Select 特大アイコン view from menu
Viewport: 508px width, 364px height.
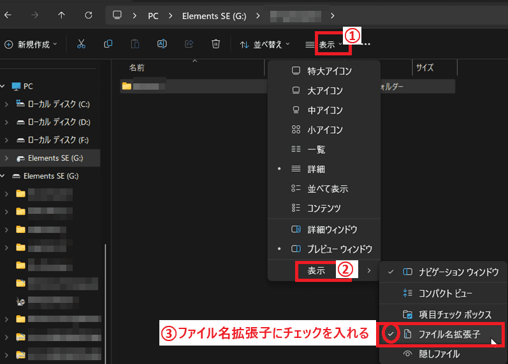coord(329,71)
